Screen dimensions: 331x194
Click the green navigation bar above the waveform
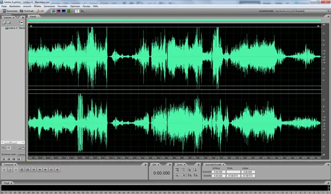174,20
